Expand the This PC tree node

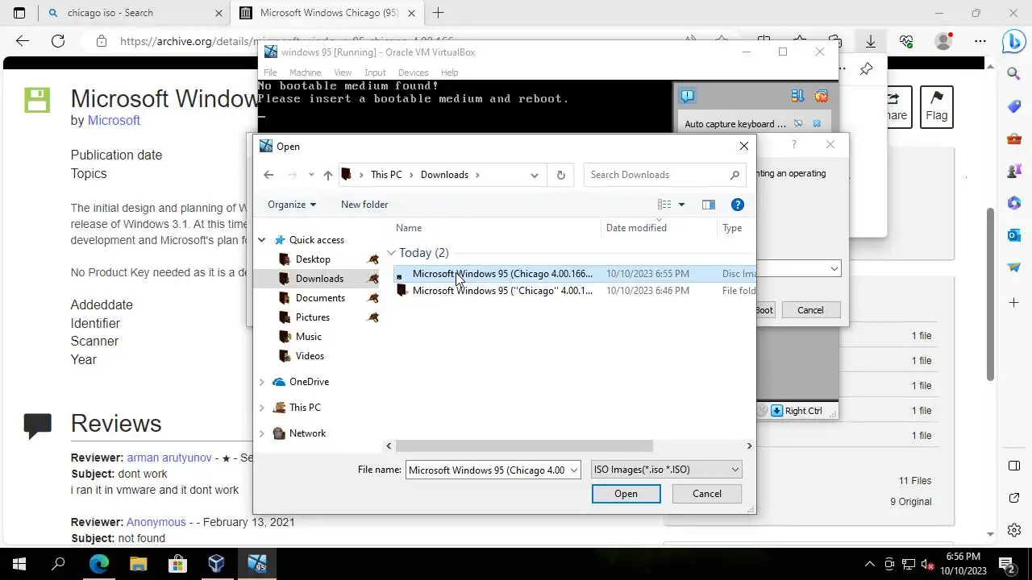click(262, 408)
